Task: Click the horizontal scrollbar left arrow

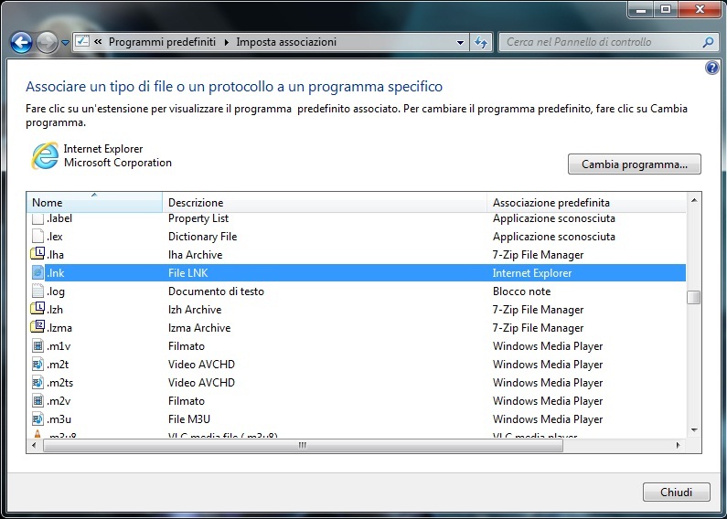Action: (34, 445)
